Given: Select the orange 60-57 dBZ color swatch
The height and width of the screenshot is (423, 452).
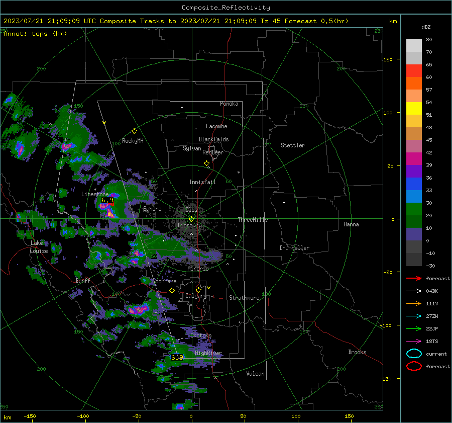Looking at the screenshot, I should [414, 83].
